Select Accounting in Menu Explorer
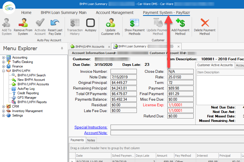Viewport: 244px width, 162px height. [20, 57]
